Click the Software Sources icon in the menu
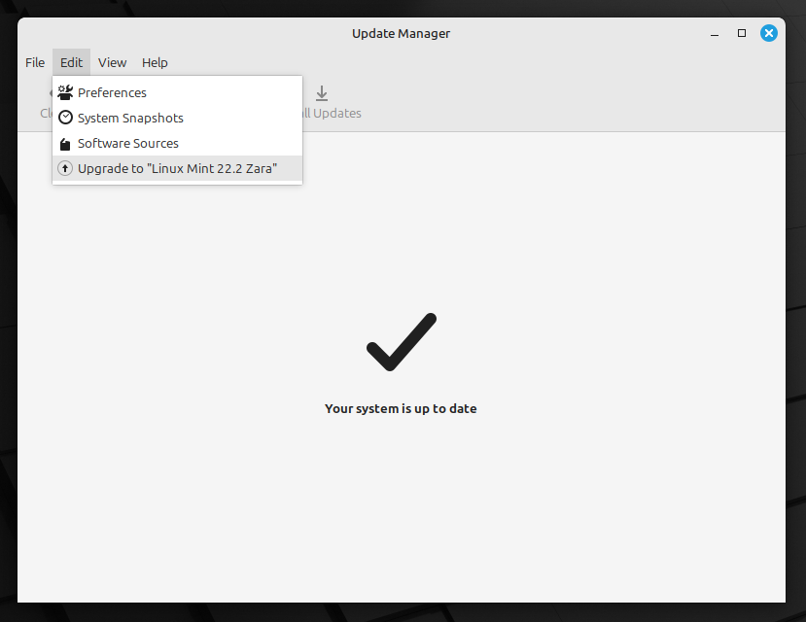 (64, 143)
